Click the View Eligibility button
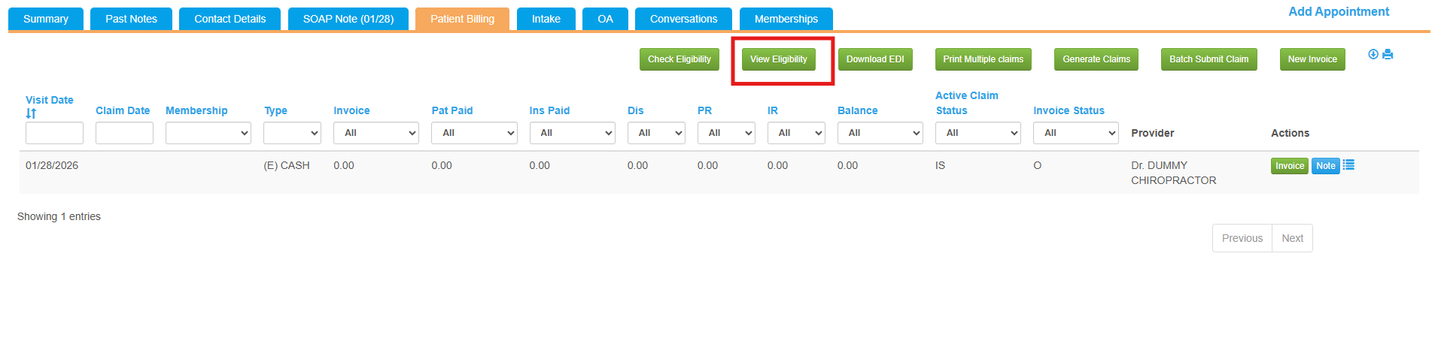Screen dimensions: 1438x347 click(x=778, y=59)
